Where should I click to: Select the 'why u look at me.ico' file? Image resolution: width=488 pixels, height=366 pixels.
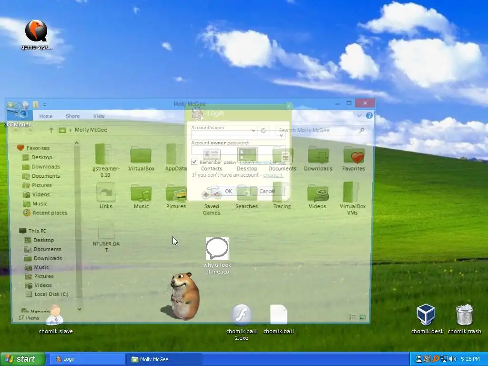click(x=217, y=256)
